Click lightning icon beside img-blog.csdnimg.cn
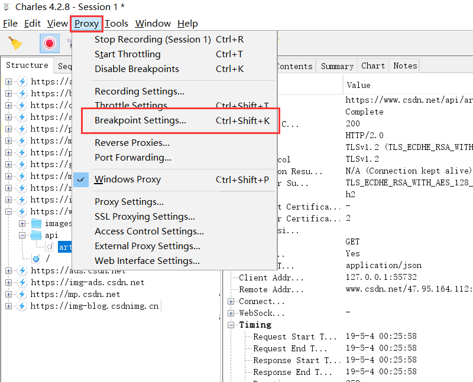The width and height of the screenshot is (473, 382). [22, 306]
